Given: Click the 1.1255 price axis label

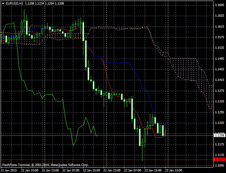Looking at the screenshot, I should coord(220,123).
